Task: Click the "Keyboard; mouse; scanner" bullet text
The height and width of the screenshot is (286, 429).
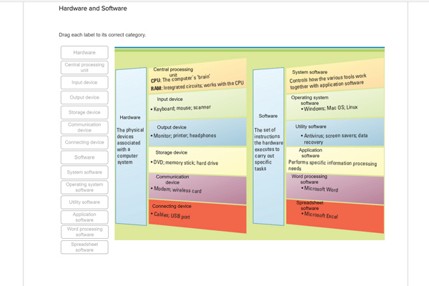Action: pyautogui.click(x=181, y=108)
